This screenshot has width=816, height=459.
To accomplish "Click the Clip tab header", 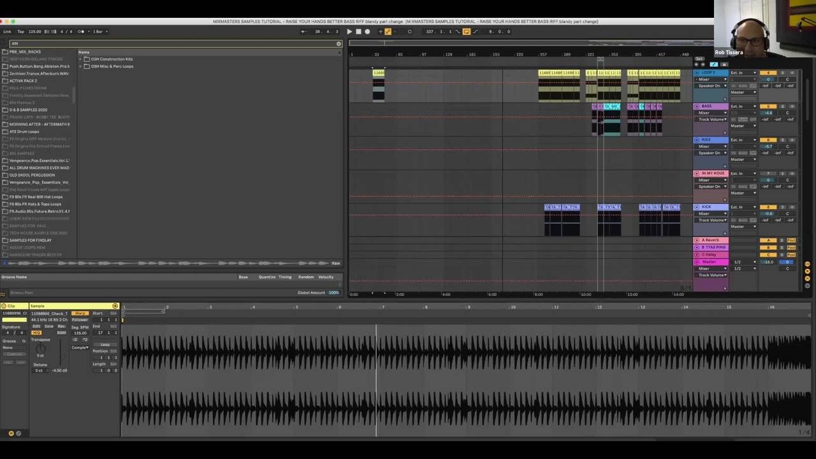I will (x=14, y=306).
